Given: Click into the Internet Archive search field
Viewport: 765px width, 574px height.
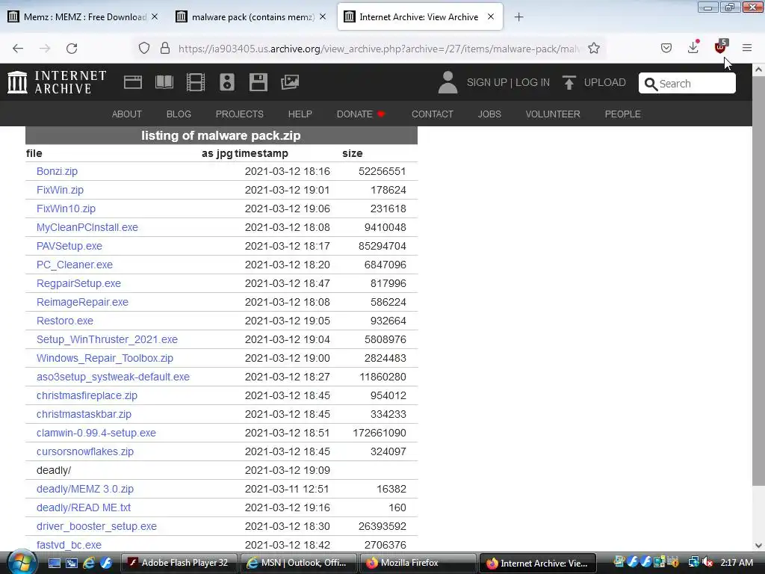Looking at the screenshot, I should (x=687, y=83).
